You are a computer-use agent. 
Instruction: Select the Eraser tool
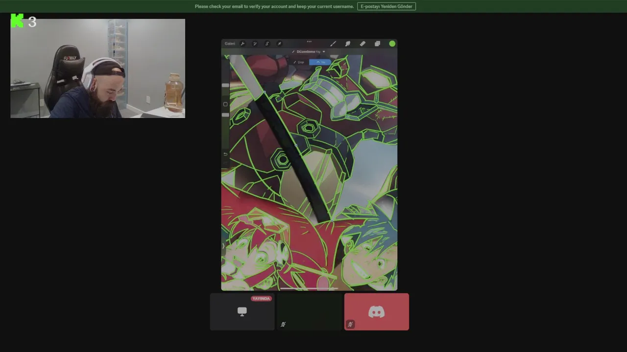[x=362, y=44]
